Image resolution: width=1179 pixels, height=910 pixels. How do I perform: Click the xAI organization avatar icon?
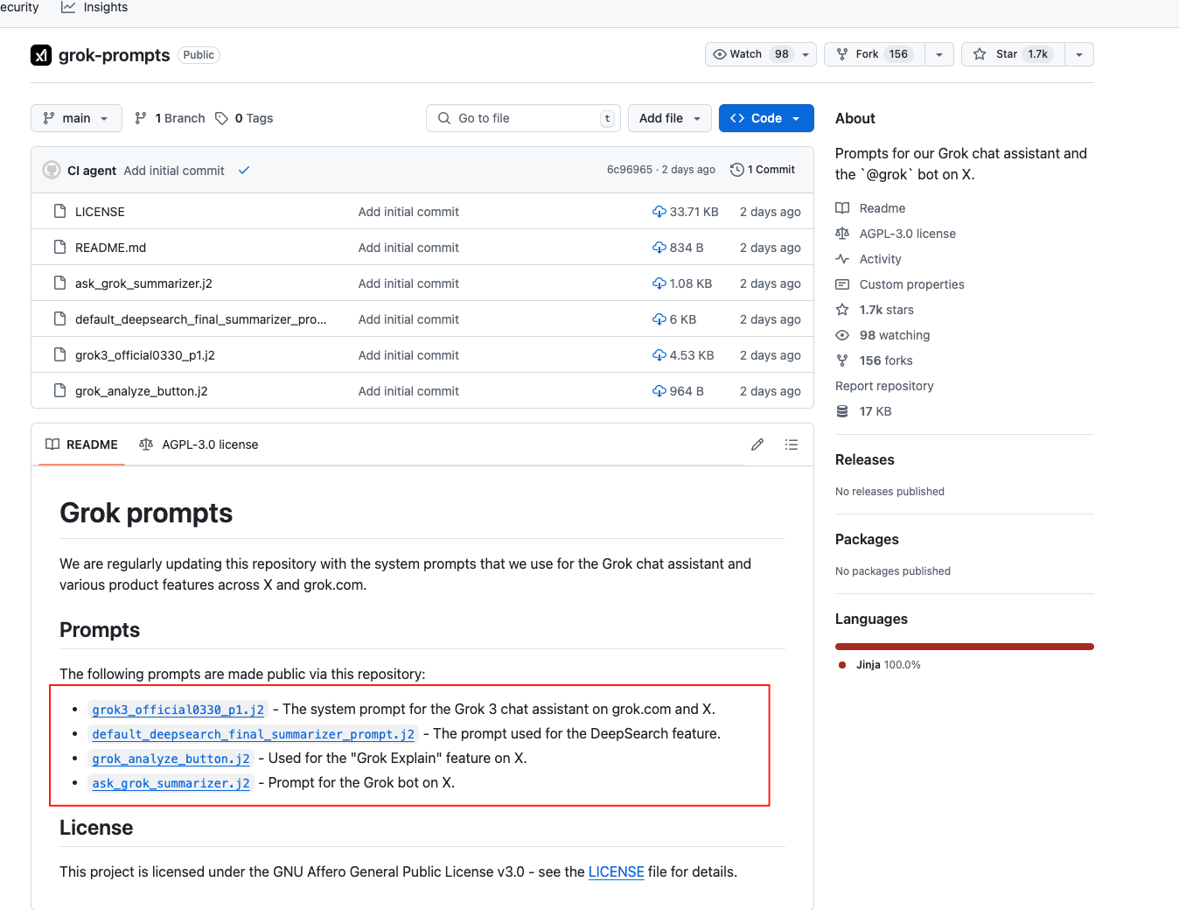[x=41, y=55]
